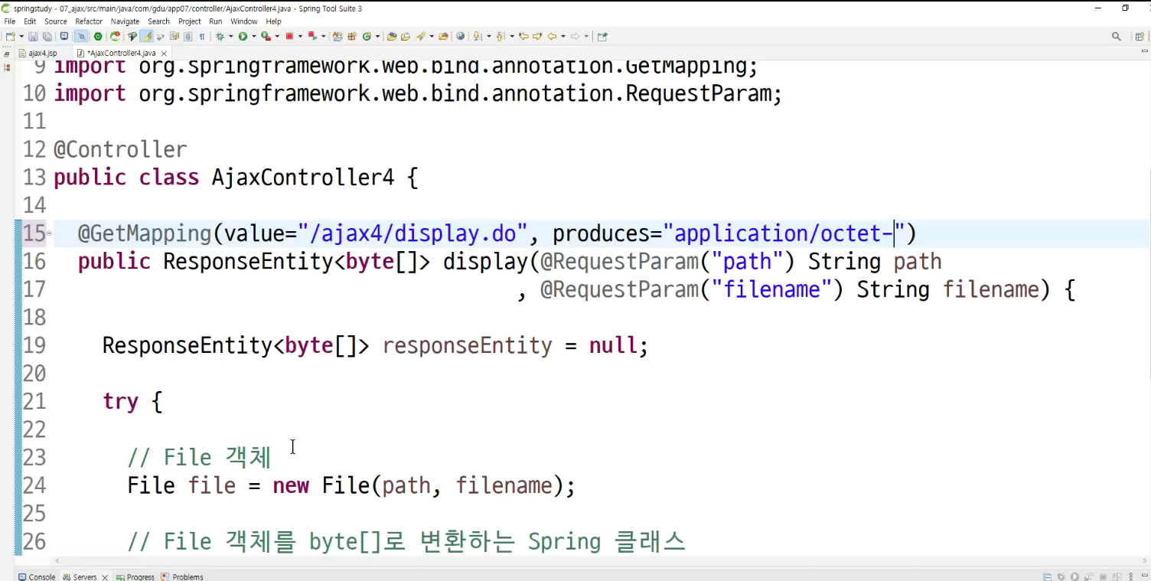Click the Debug bug icon
The height and width of the screenshot is (581, 1151).
220,36
